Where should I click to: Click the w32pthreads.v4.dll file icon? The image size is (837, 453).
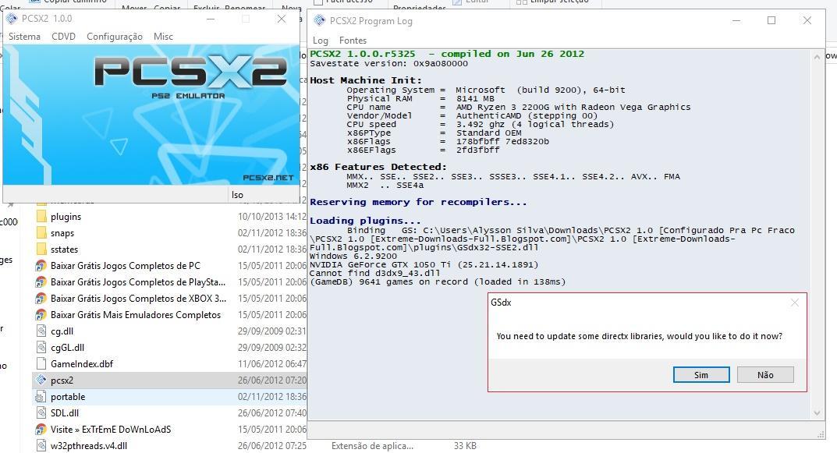(41, 445)
